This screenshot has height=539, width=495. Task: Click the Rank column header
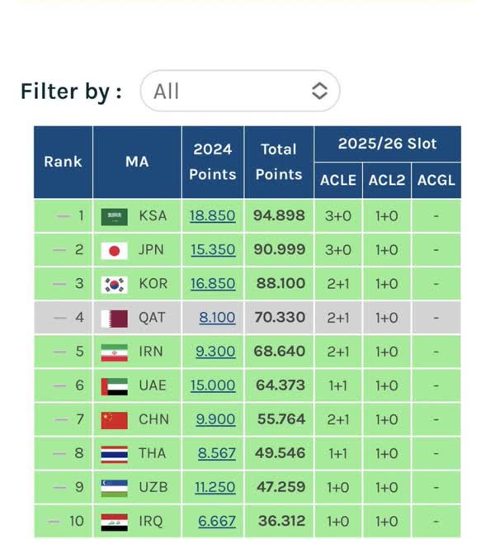(63, 162)
